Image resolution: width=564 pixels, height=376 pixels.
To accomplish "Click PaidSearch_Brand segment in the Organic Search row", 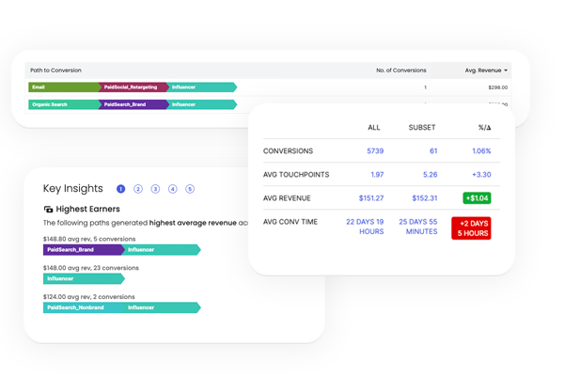I will click(x=133, y=104).
